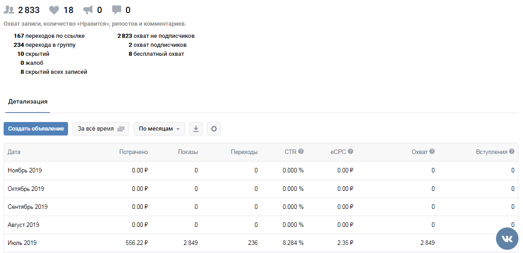
Task: Click the Создать объявление button
Action: 36,129
